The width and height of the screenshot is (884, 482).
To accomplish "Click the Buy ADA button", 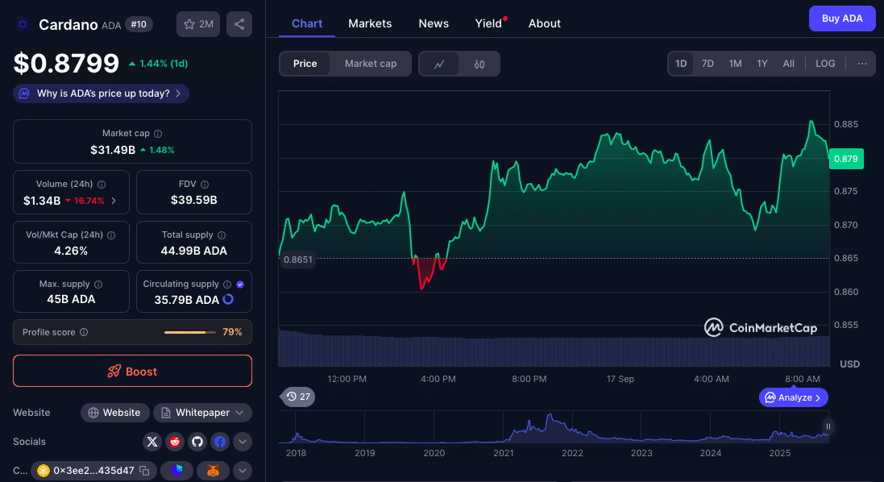I will point(842,19).
